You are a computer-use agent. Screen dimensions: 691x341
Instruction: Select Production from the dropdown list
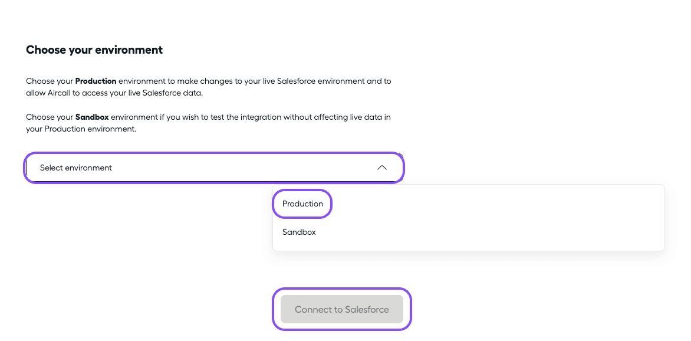(302, 204)
